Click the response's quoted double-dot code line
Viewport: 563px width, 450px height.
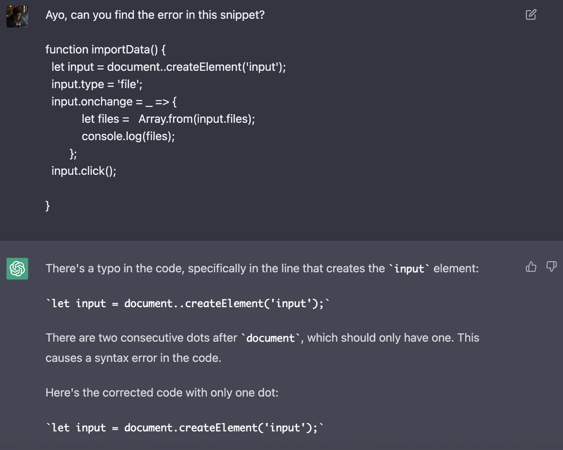click(188, 303)
